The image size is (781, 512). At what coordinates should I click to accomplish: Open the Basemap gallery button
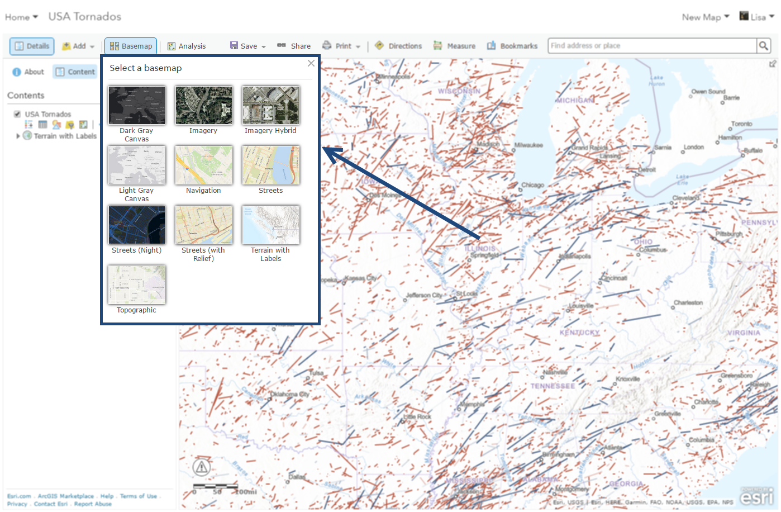(131, 46)
